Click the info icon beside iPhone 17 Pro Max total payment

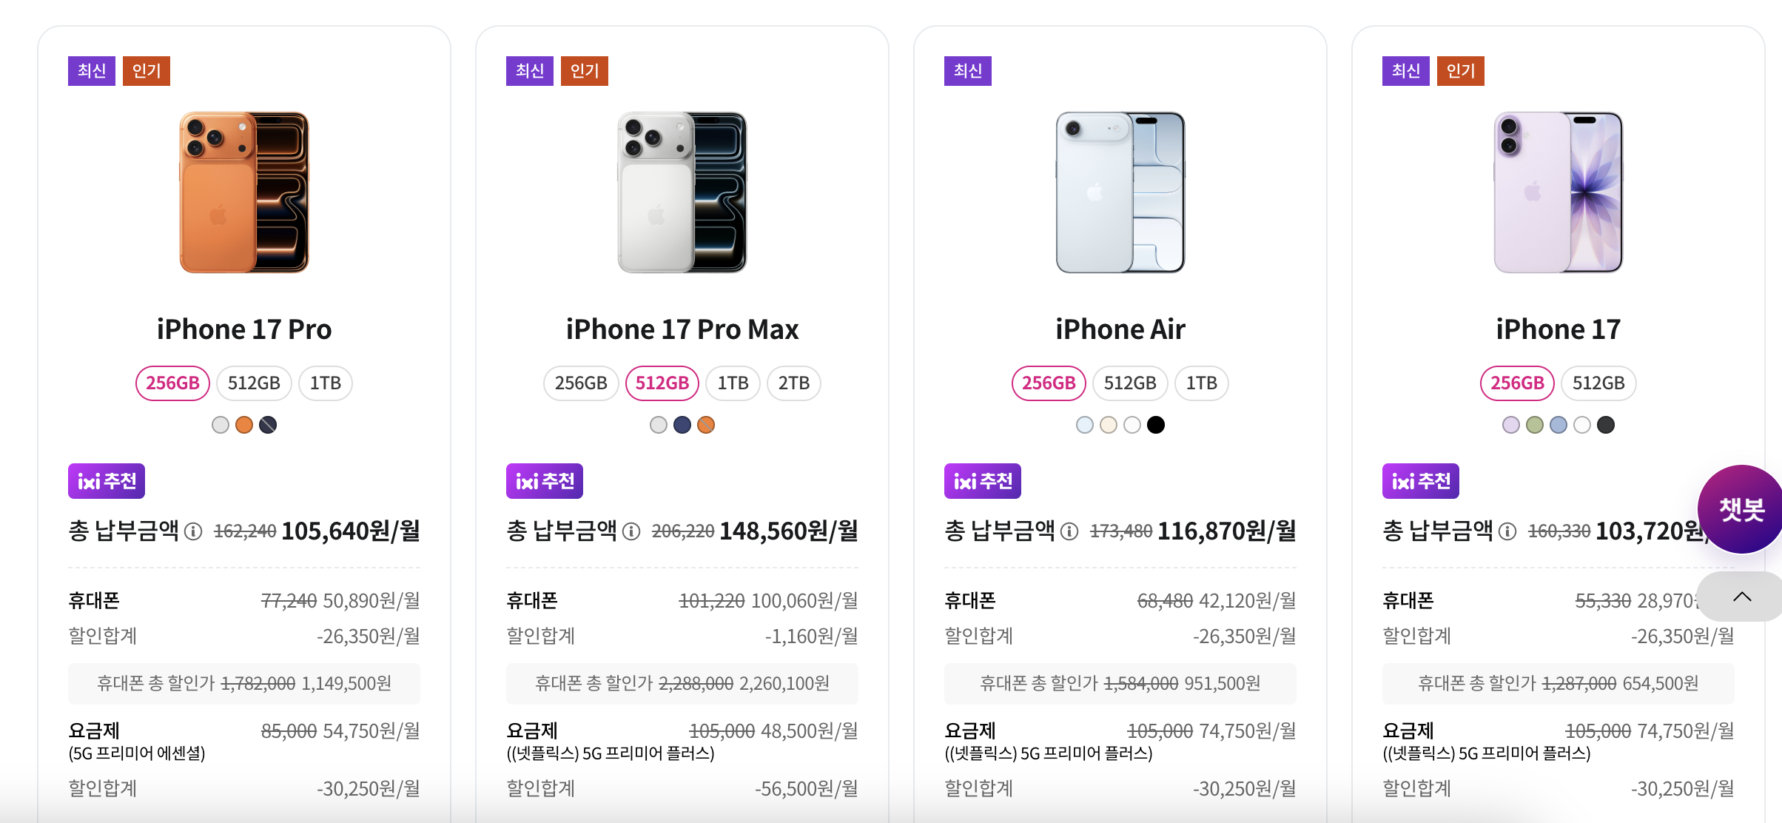click(x=631, y=532)
